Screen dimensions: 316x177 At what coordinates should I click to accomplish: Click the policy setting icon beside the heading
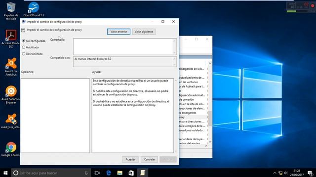click(23, 30)
